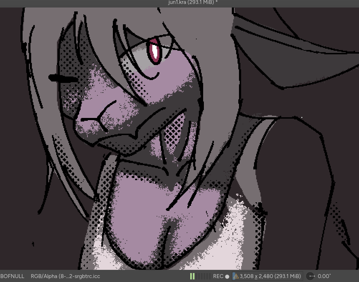359x282 pixels.
Task: Toggle the REC recording indicator
Action: pos(221,276)
